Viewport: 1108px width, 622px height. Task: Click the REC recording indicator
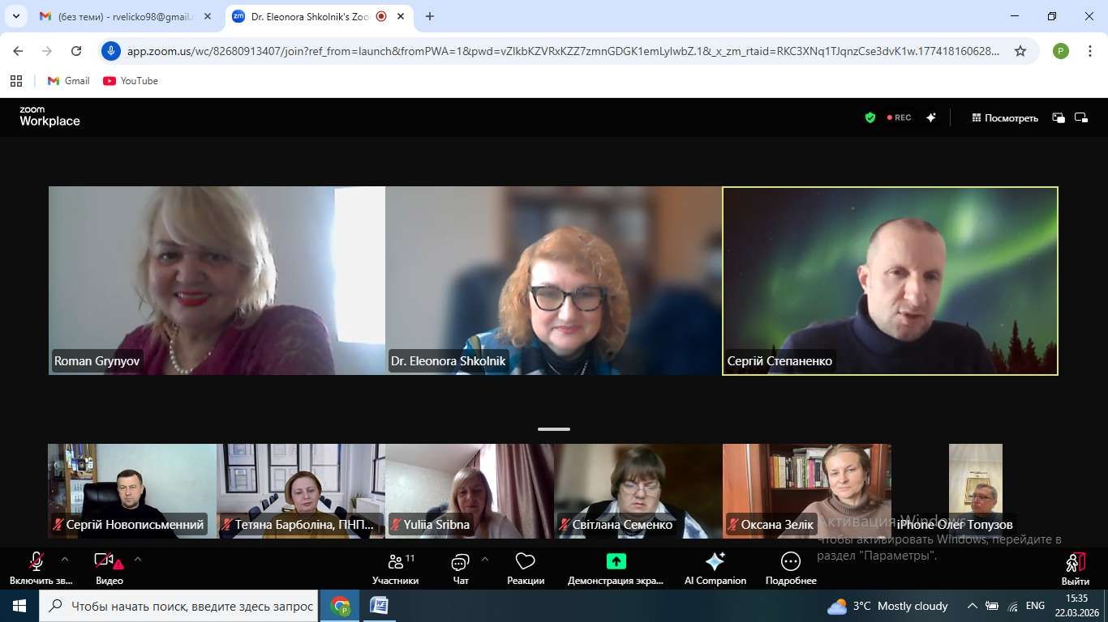click(899, 117)
